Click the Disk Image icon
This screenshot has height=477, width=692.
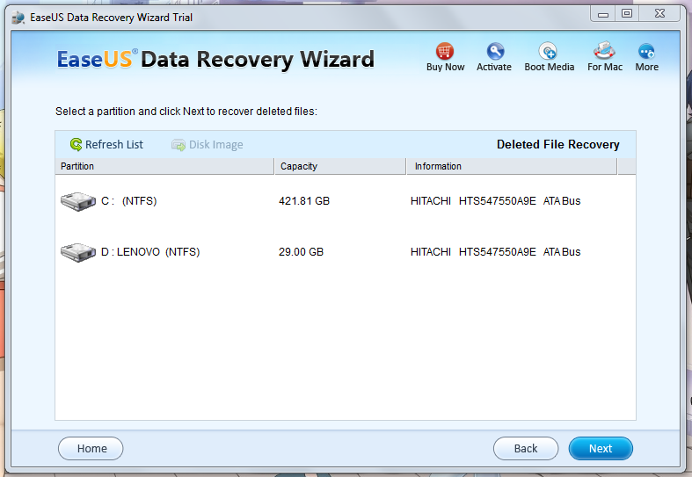click(x=178, y=145)
